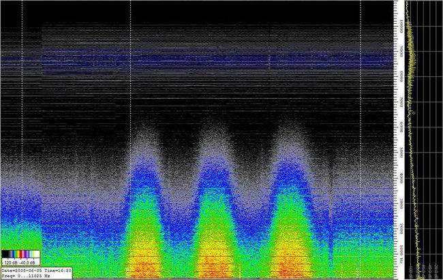
Task: Click the yellow spectrum curve in right panel
Action: click(411, 41)
